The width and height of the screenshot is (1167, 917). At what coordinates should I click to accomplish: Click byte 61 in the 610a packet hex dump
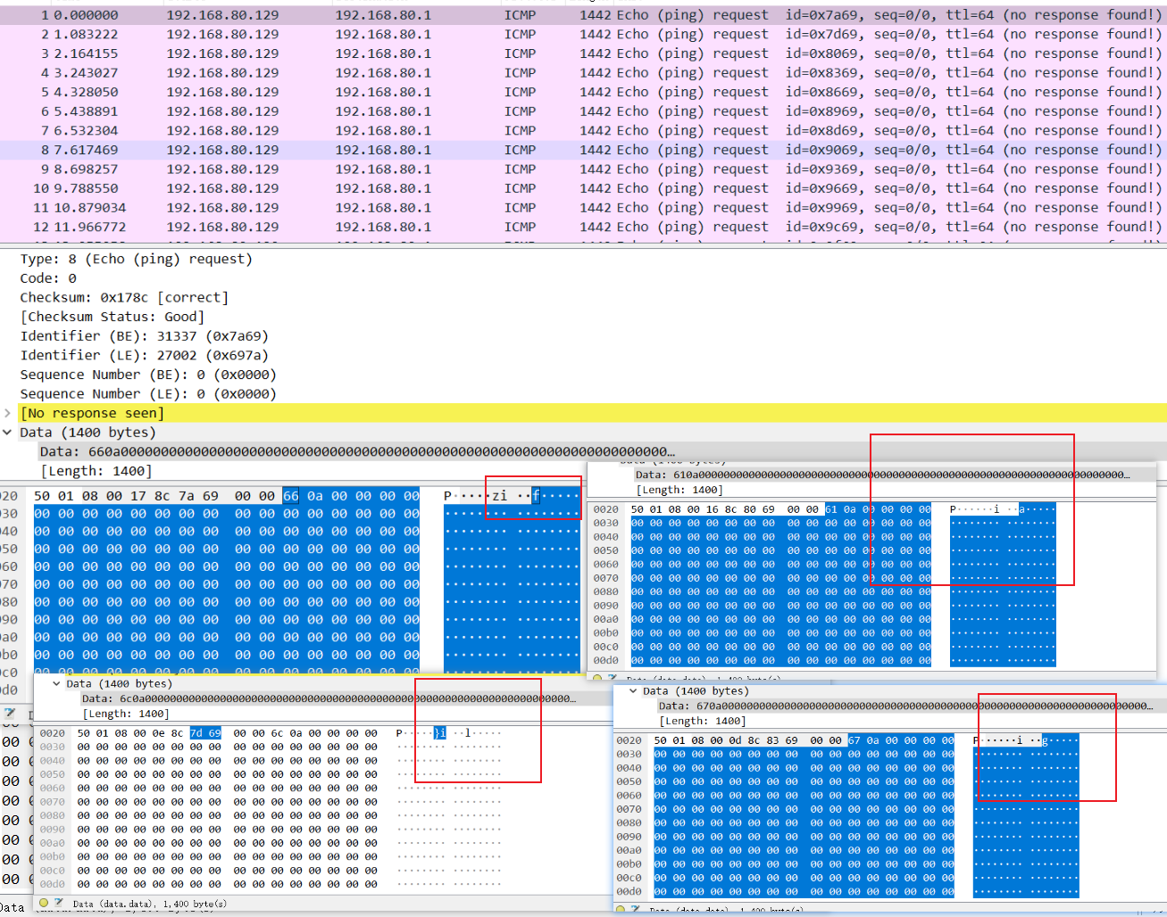[831, 509]
